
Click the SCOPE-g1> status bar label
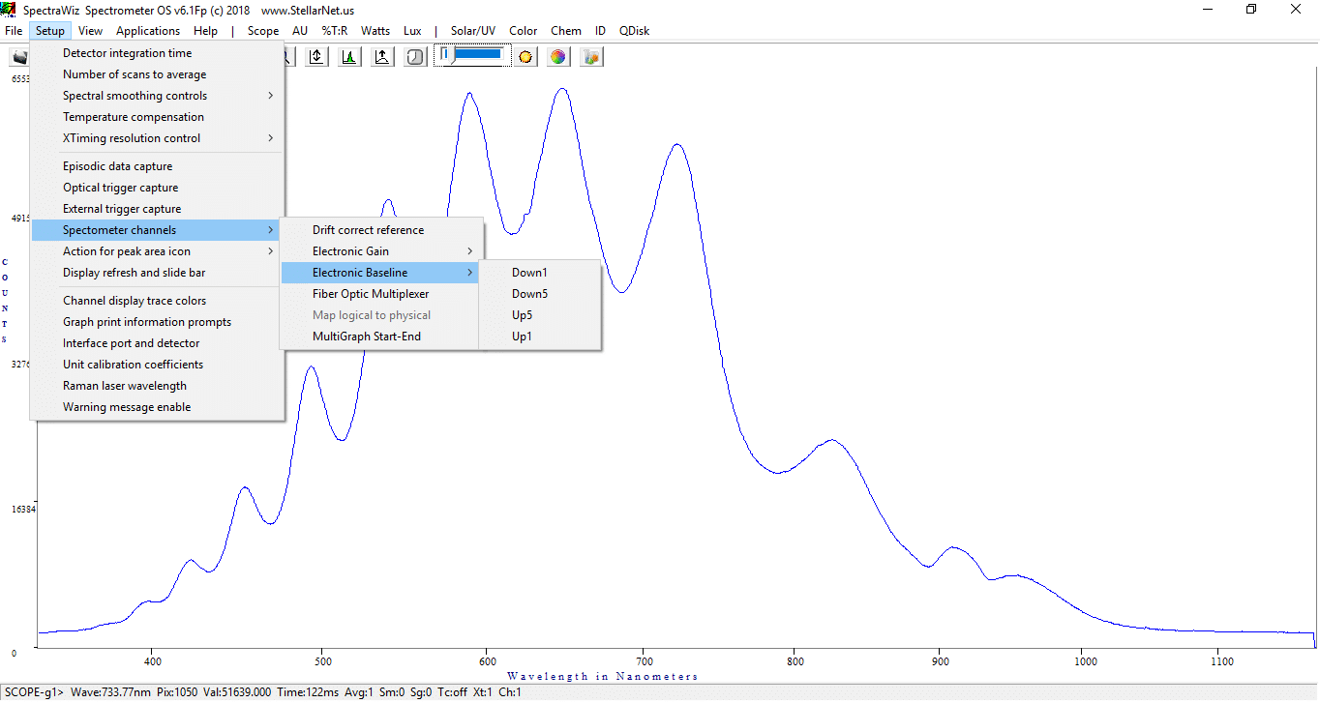click(x=35, y=693)
